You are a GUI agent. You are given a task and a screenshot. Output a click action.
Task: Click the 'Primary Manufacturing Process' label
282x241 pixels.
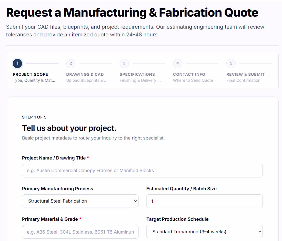pyautogui.click(x=57, y=189)
